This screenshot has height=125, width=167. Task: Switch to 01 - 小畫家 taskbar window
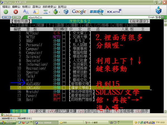pos(96,122)
